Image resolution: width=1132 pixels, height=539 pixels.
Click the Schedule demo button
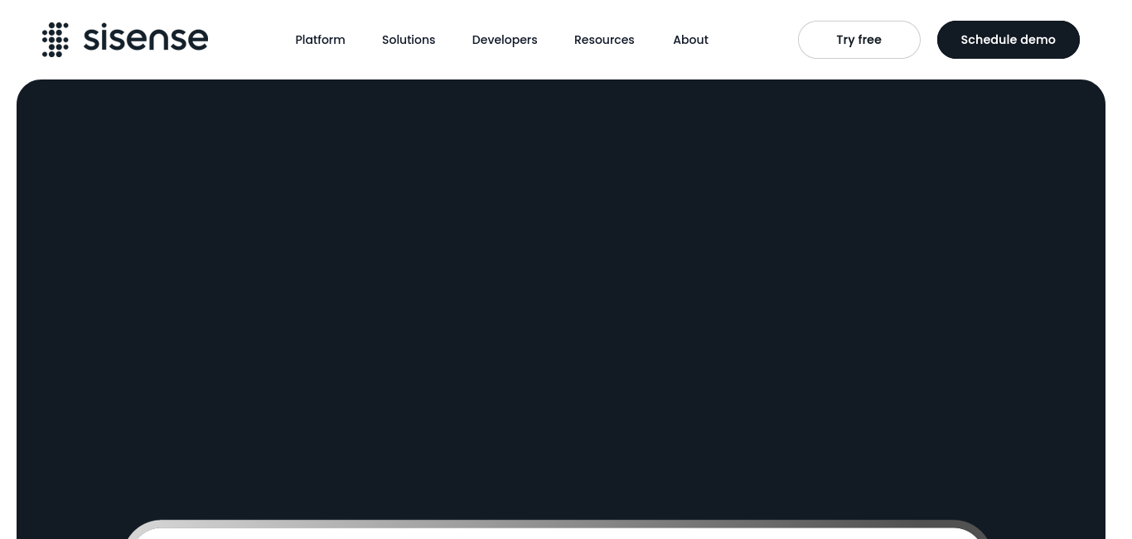click(1008, 40)
